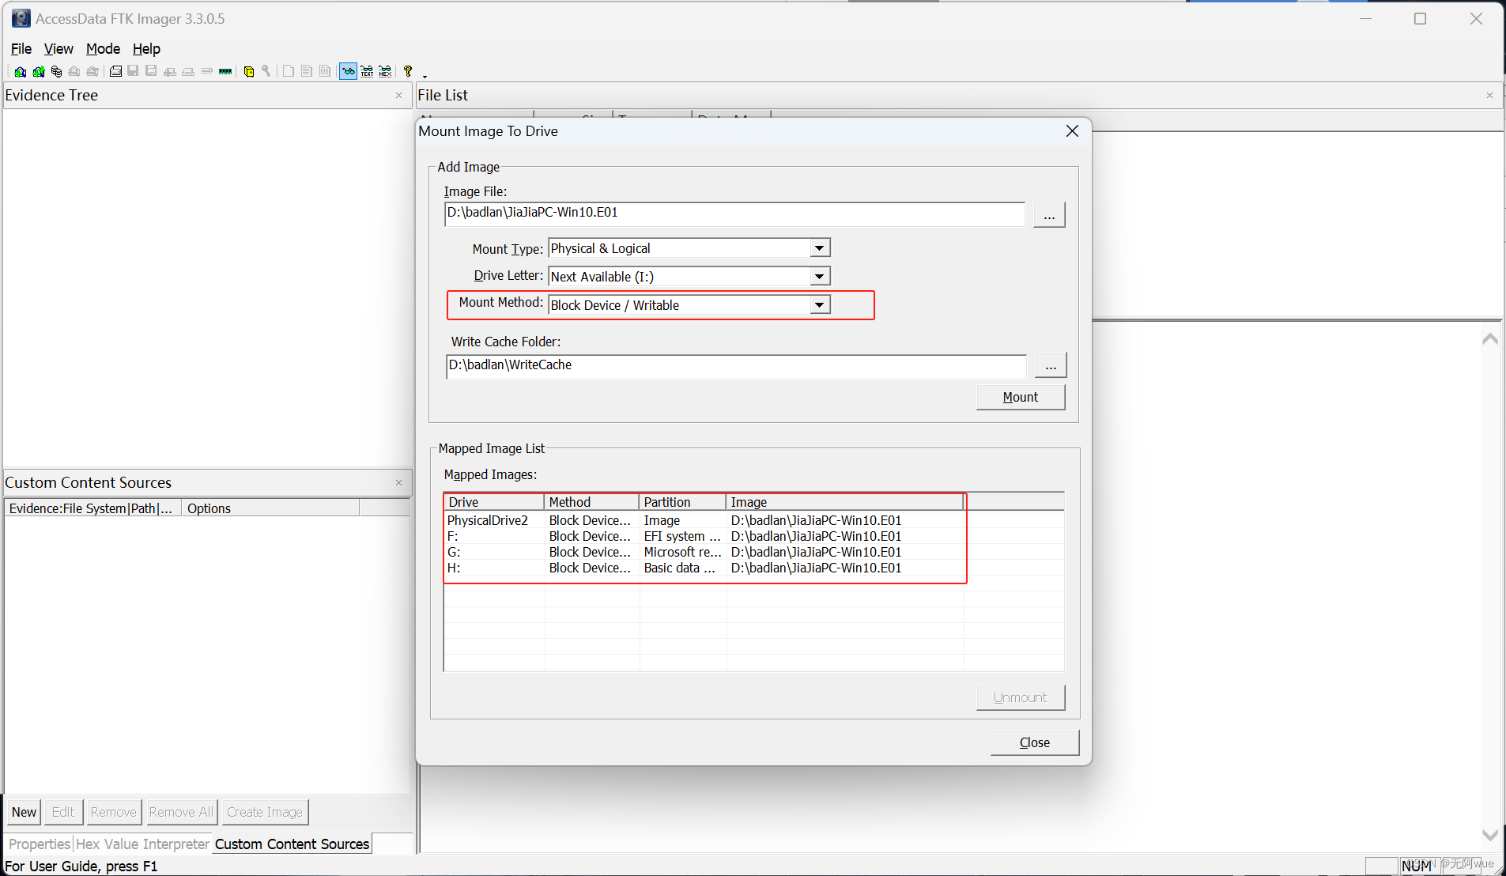Open the toolbar overflow arrow
Image resolution: width=1506 pixels, height=876 pixels.
click(x=425, y=76)
